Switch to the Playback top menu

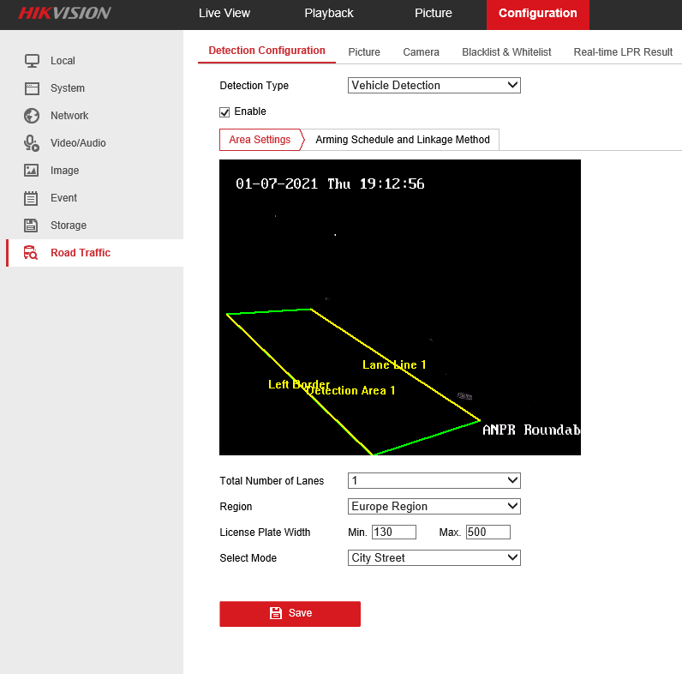(x=329, y=13)
